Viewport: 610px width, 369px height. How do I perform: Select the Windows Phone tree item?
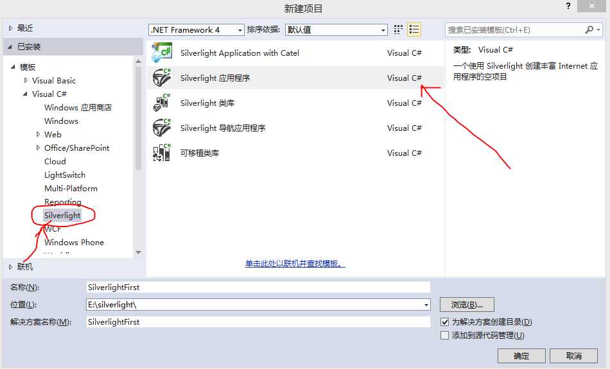[74, 242]
